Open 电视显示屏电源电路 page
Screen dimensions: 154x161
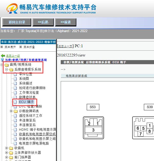pos(34,144)
